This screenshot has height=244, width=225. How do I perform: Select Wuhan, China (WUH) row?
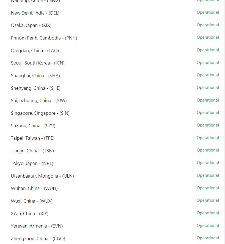(x=34, y=189)
